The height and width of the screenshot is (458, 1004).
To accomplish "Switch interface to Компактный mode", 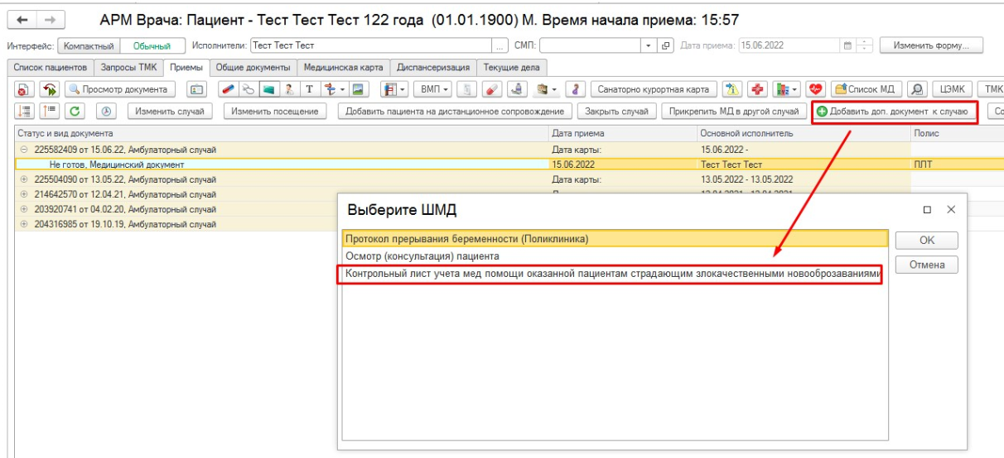I will [x=89, y=46].
